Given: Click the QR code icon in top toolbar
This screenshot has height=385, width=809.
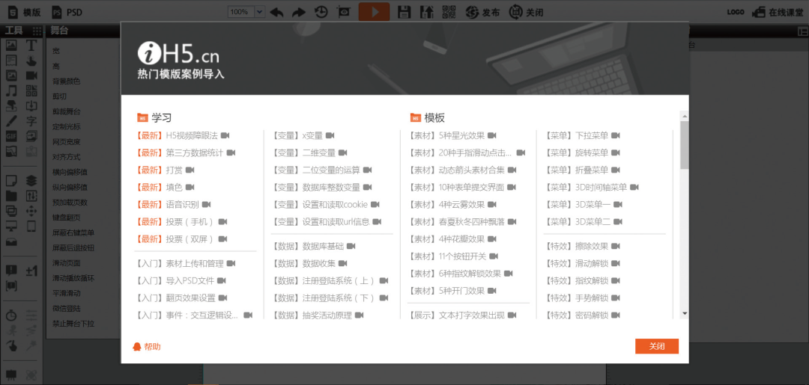Looking at the screenshot, I should [x=449, y=12].
